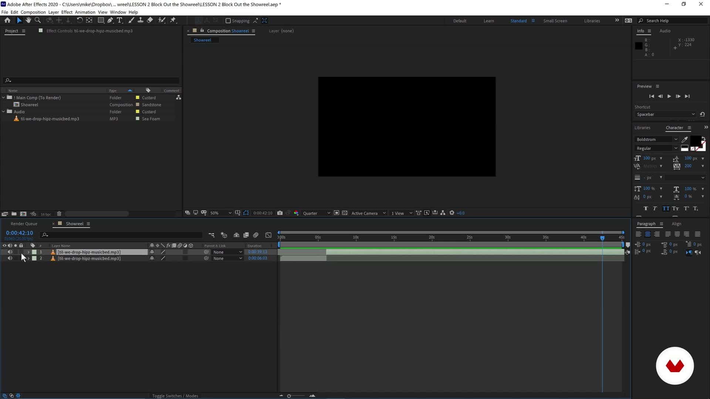Open the composition mini-flowchart in timeline
Screen dimensions: 710x399
point(211,235)
